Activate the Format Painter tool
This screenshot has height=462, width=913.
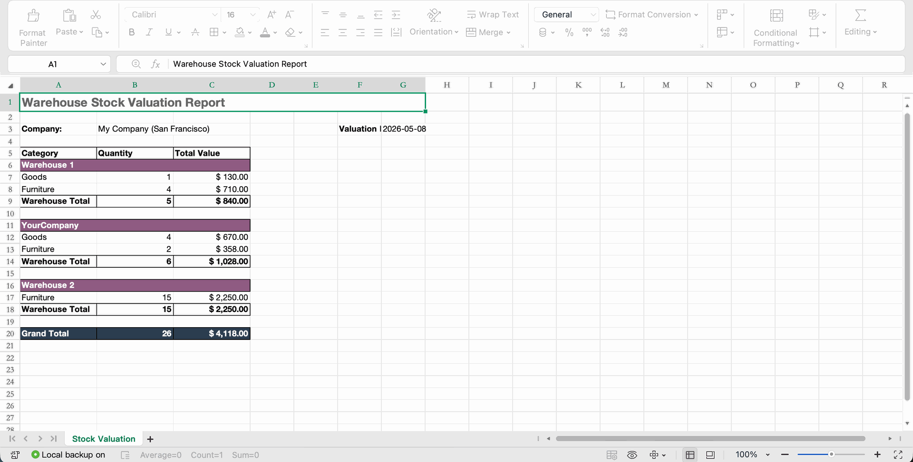coord(33,28)
